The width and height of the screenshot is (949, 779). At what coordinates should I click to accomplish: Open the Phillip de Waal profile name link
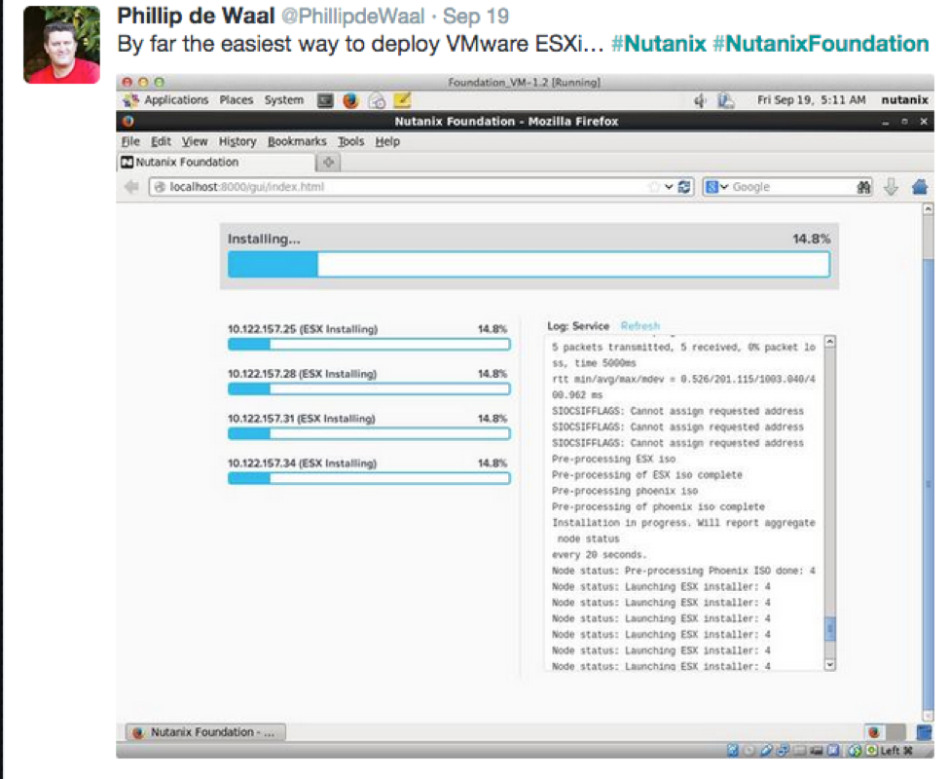[x=196, y=16]
